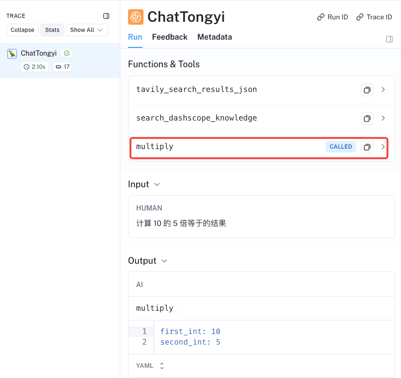Copy tavily_search_results_json definition
401x378 pixels.
pos(367,90)
